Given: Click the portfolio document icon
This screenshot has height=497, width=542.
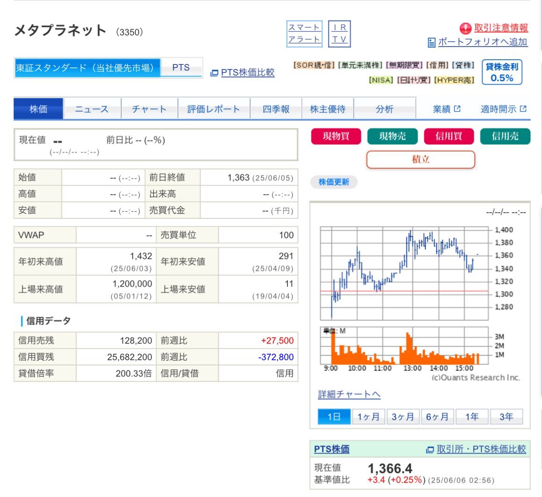Looking at the screenshot, I should coord(431,42).
